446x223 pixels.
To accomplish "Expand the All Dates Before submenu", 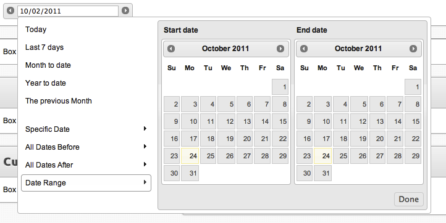I will [86, 147].
